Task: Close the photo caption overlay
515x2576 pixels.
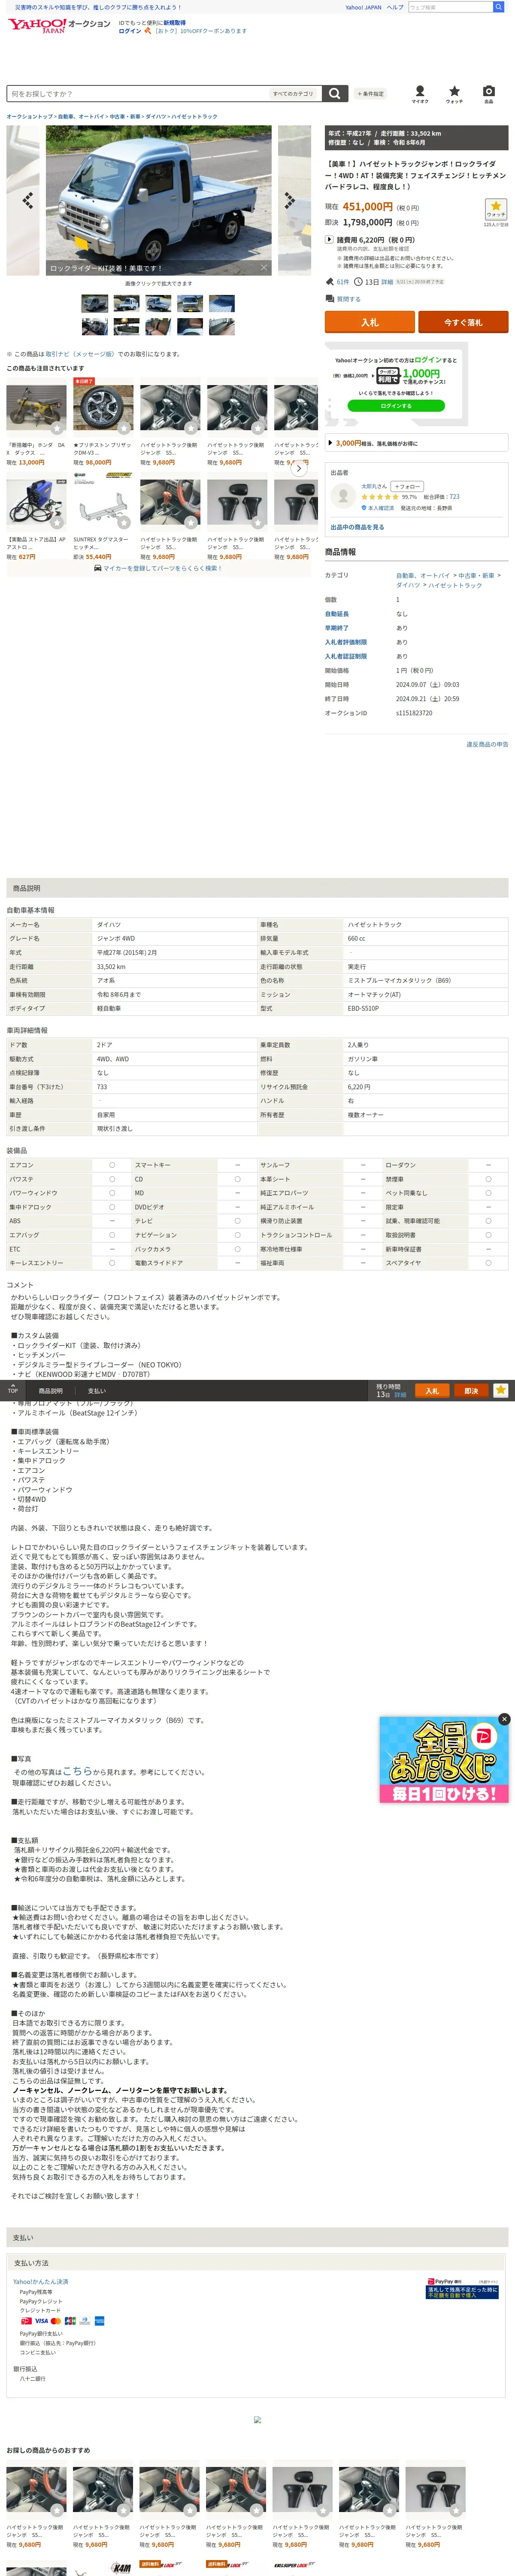Action: point(264,268)
